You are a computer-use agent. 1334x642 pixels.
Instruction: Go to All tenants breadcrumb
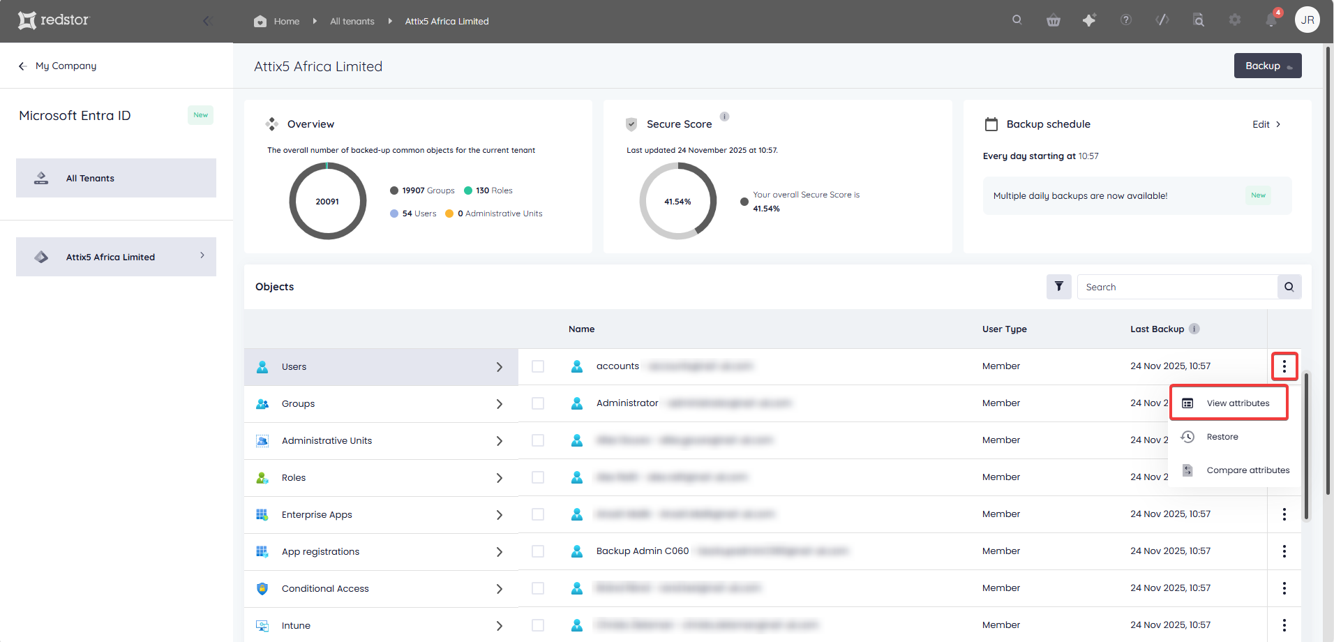pyautogui.click(x=352, y=22)
